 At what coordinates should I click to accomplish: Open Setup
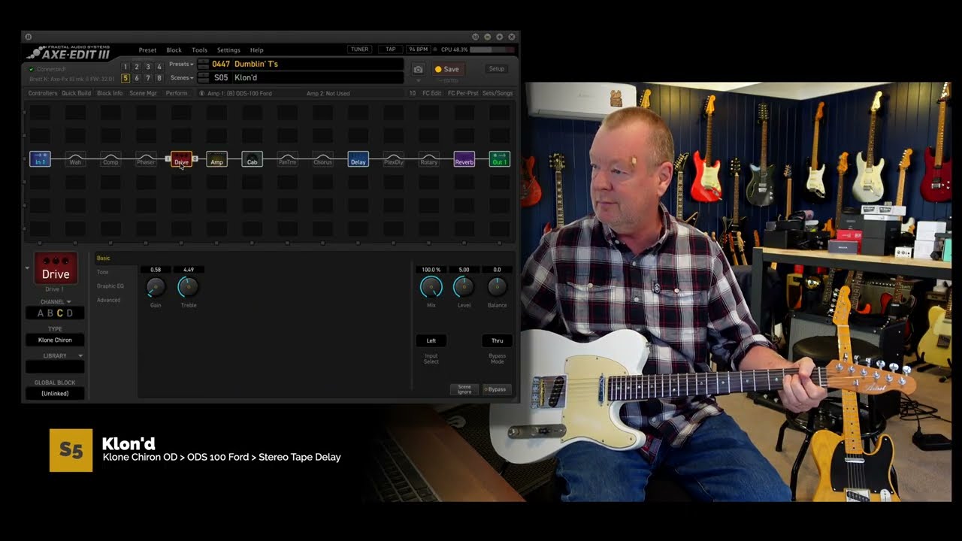pos(497,69)
